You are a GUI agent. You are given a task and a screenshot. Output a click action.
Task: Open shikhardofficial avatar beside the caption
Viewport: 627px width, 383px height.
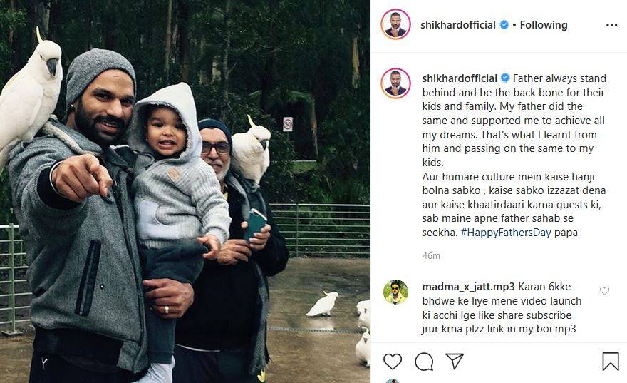395,83
